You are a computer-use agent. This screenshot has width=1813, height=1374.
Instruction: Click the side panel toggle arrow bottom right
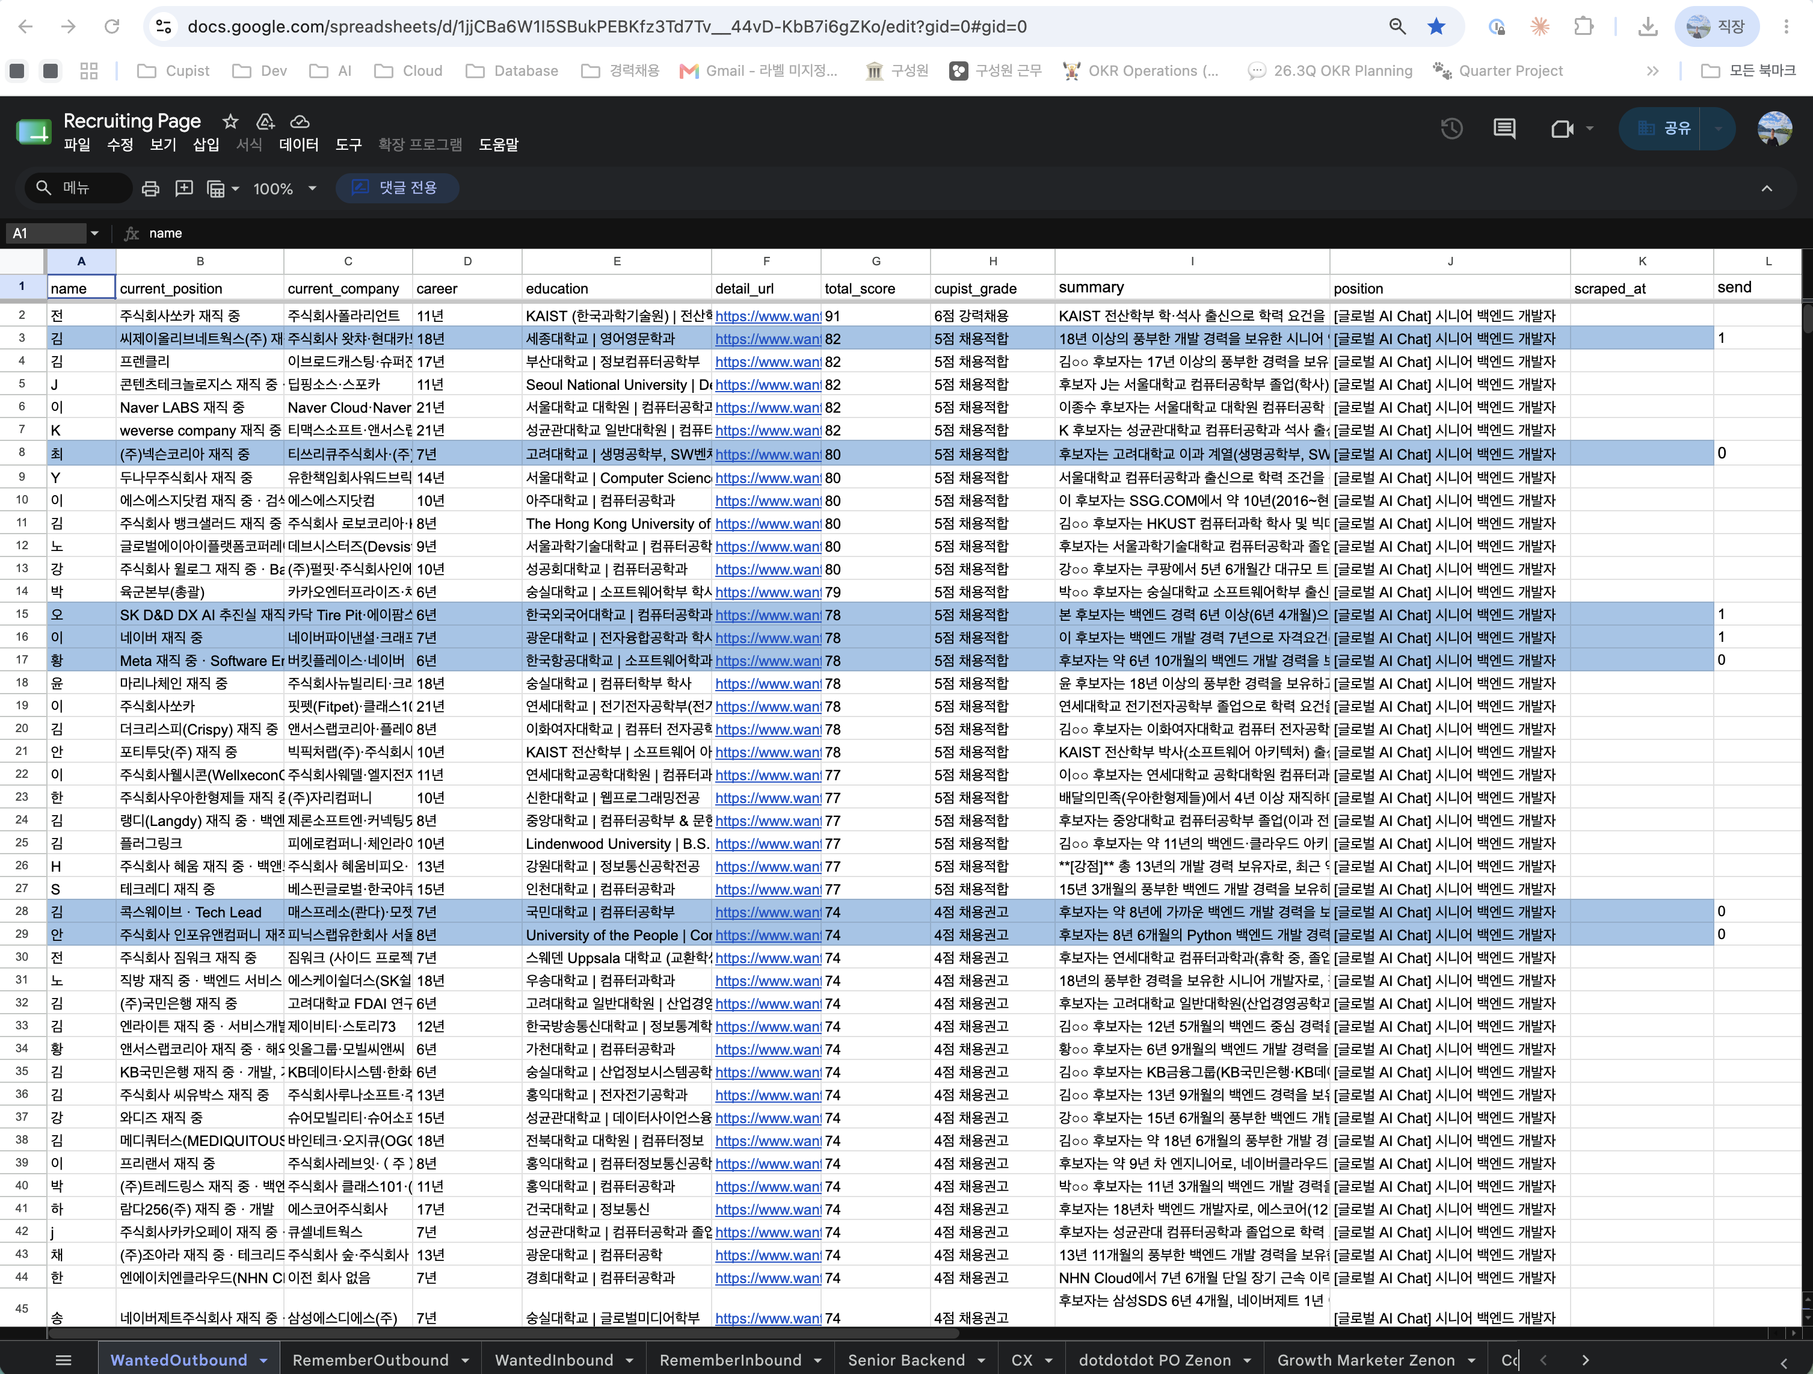[x=1784, y=1363]
